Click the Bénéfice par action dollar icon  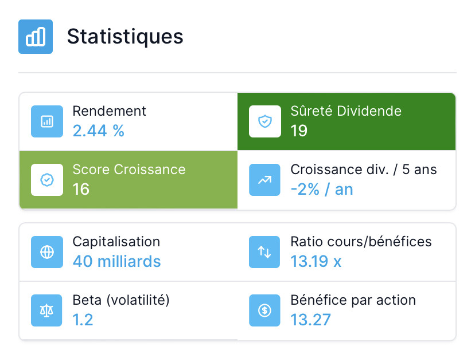tap(265, 310)
